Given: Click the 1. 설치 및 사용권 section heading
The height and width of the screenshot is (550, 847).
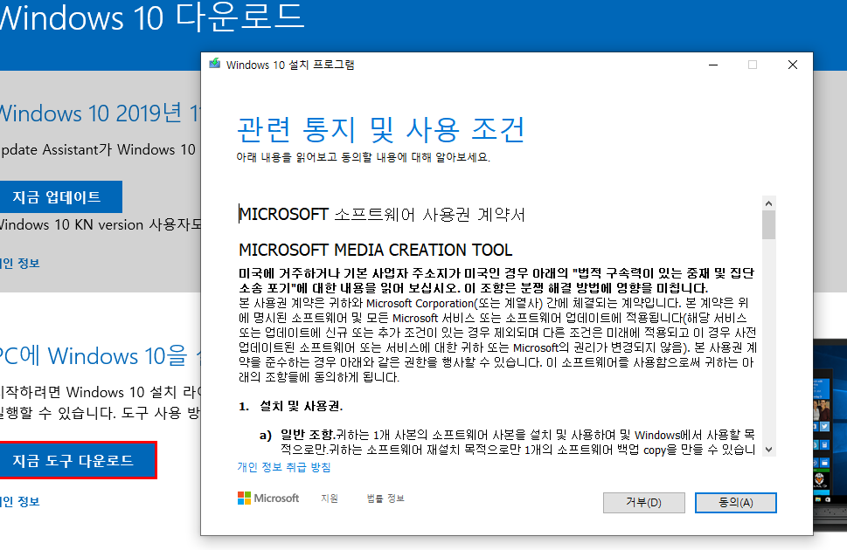Looking at the screenshot, I should click(290, 406).
